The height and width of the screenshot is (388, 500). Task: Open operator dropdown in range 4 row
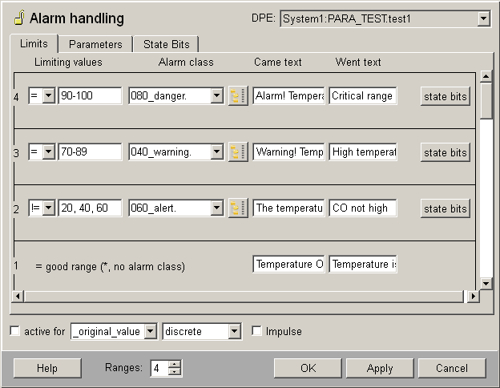(48, 95)
